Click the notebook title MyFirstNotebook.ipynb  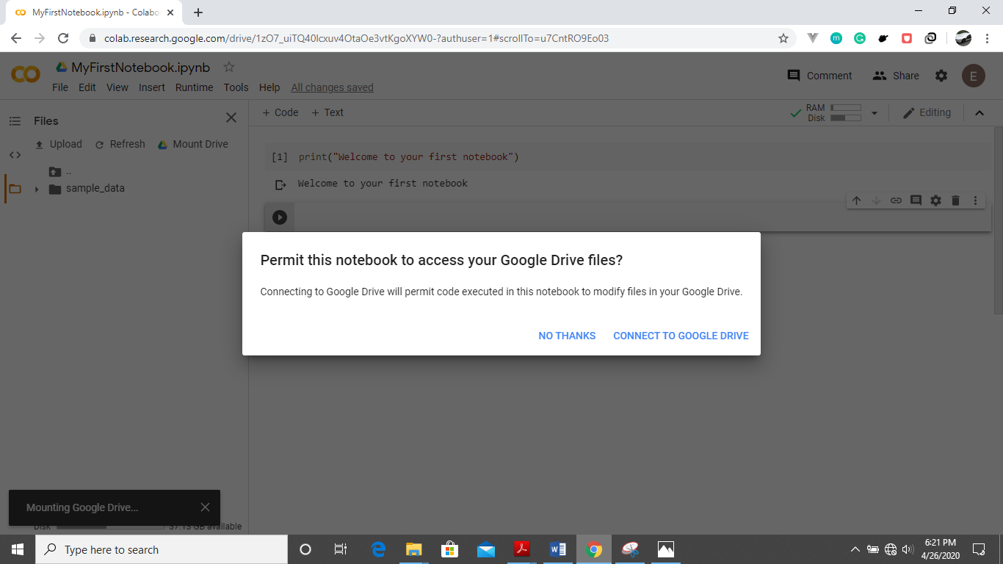140,68
